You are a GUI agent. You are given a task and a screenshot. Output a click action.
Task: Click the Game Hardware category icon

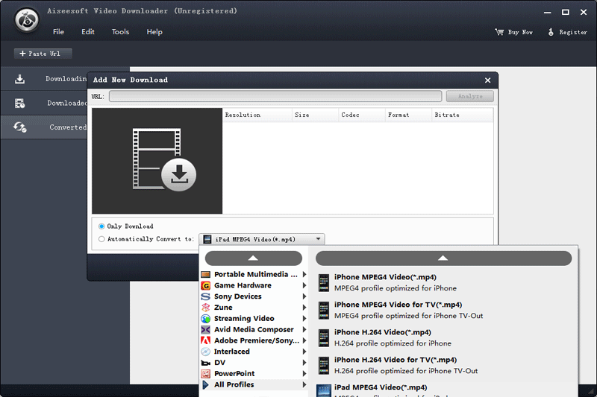tap(206, 285)
